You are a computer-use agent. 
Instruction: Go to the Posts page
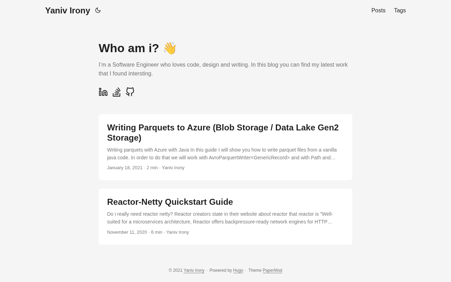tap(378, 11)
